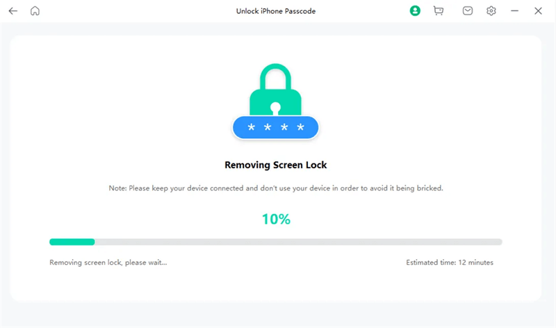
Task: Click the back arrow in title bar
Action: pyautogui.click(x=13, y=11)
